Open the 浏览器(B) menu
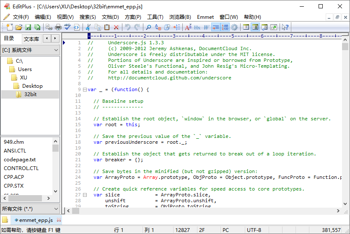The height and width of the screenshot is (234, 350). tap(180, 17)
